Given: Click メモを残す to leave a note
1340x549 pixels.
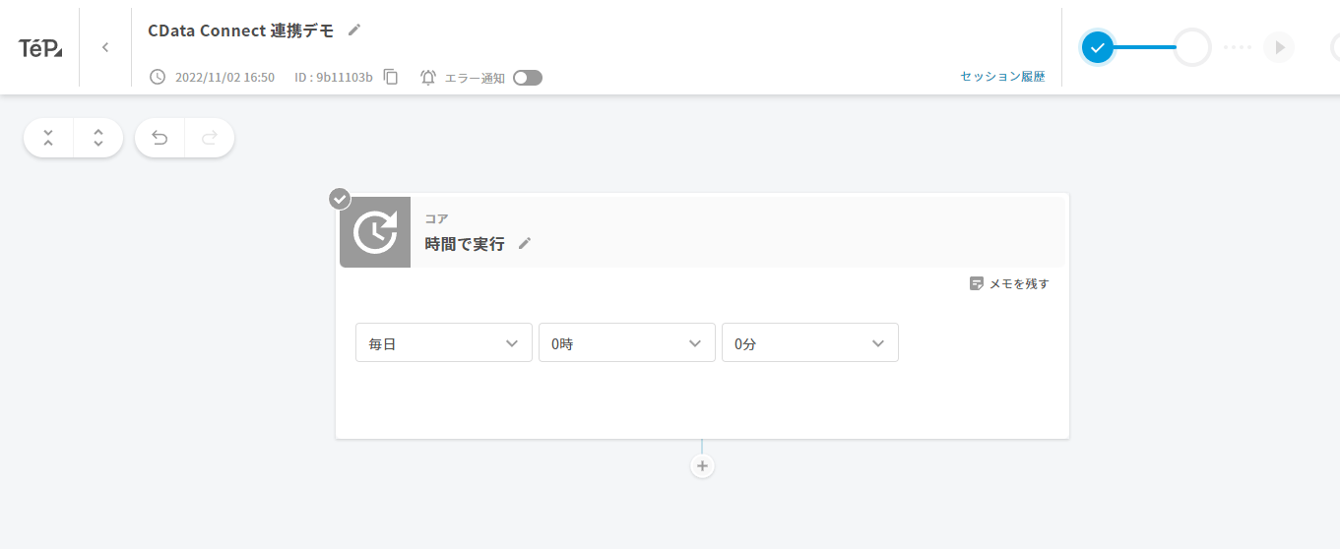Looking at the screenshot, I should point(1009,283).
